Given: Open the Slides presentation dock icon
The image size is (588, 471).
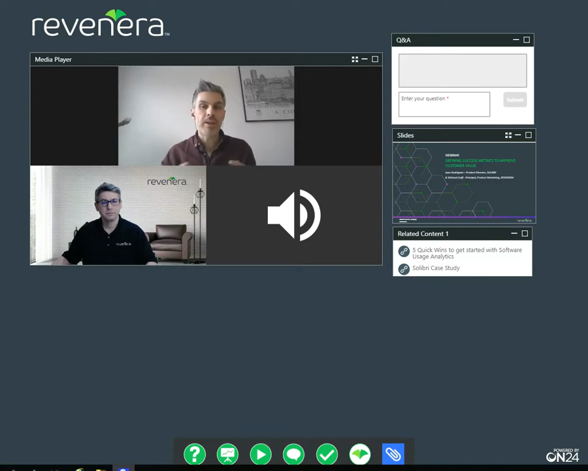Looking at the screenshot, I should click(228, 454).
